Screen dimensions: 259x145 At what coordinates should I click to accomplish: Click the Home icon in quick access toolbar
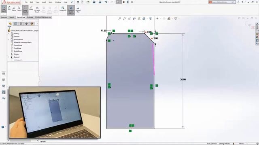[78, 2]
